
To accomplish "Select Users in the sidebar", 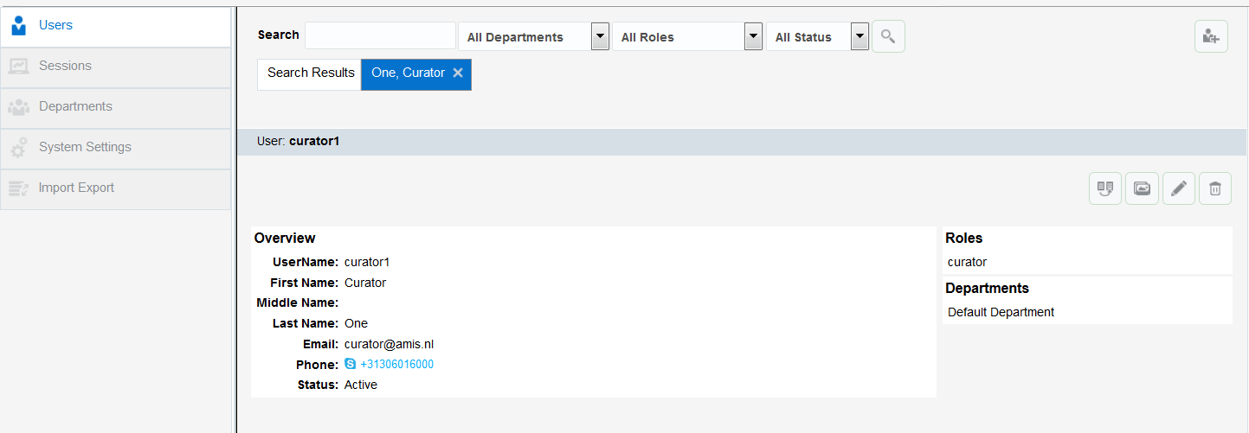I will pyautogui.click(x=55, y=25).
